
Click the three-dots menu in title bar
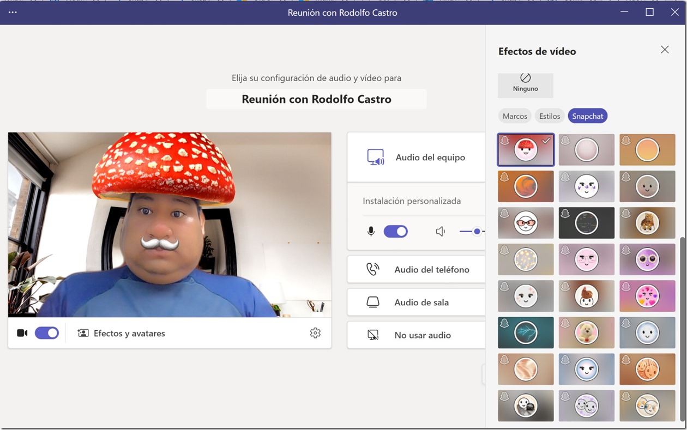click(x=13, y=12)
